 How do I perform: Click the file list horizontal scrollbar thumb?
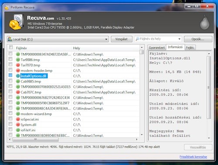[x=36, y=139]
